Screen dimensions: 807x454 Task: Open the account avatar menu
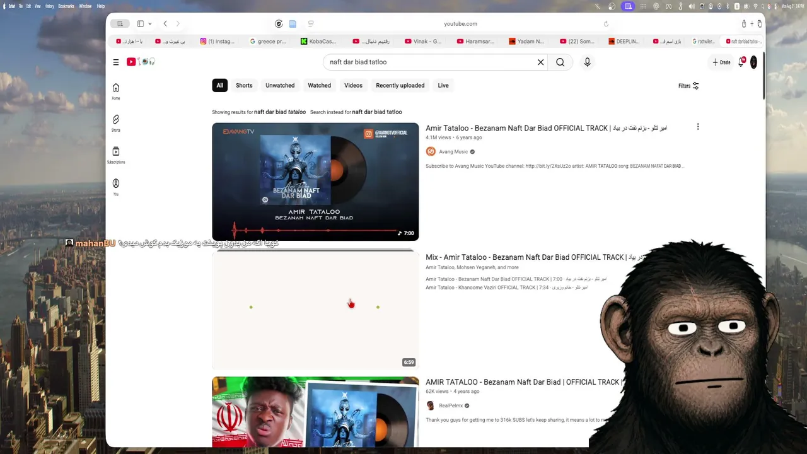pyautogui.click(x=753, y=62)
